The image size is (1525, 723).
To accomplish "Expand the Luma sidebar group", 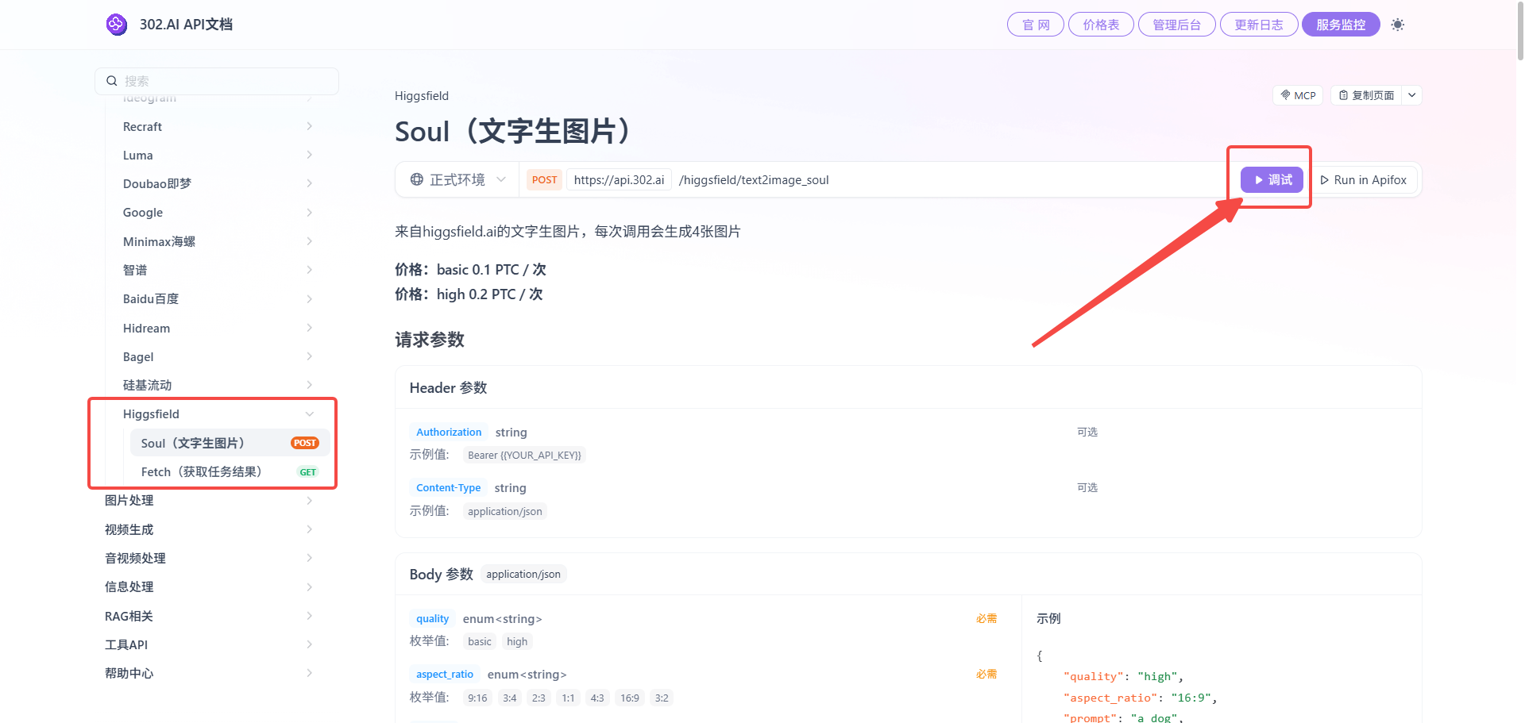I will (x=218, y=156).
